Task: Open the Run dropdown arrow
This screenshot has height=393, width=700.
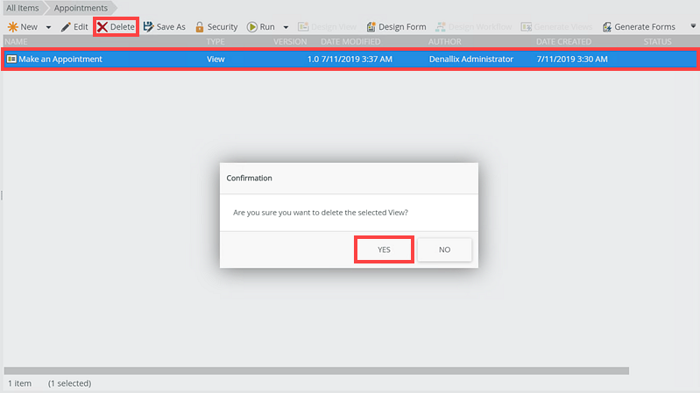Action: click(x=286, y=27)
